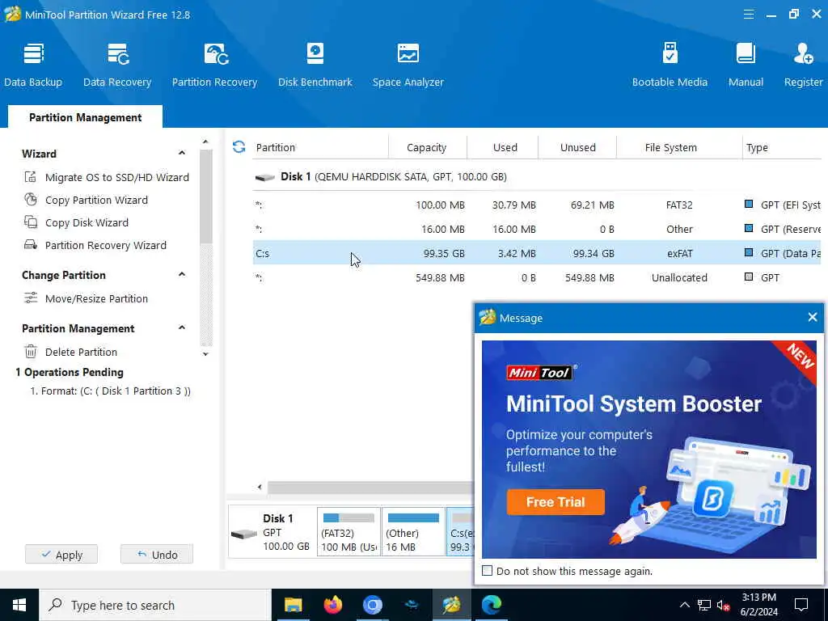This screenshot has height=621, width=828.
Task: Select the 16.00 MB Other partition row
Action: pyautogui.click(x=538, y=229)
